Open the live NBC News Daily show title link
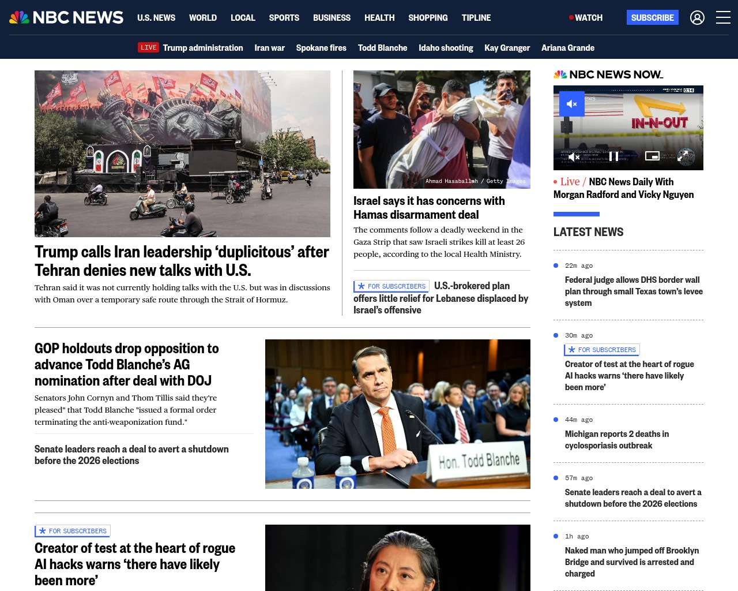738x591 pixels. pos(624,188)
